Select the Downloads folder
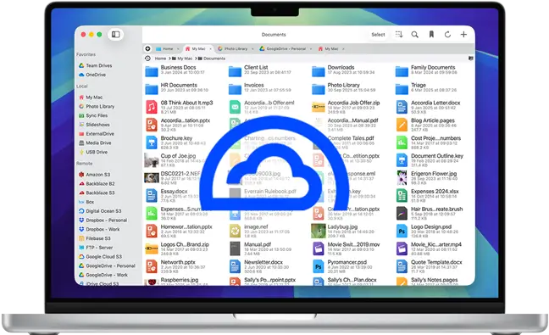This screenshot has width=549, height=335. [x=343, y=70]
